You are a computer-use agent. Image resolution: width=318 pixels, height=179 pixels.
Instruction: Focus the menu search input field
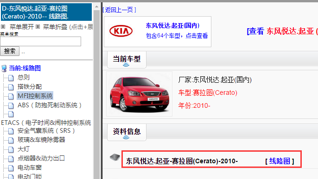tap(41, 42)
